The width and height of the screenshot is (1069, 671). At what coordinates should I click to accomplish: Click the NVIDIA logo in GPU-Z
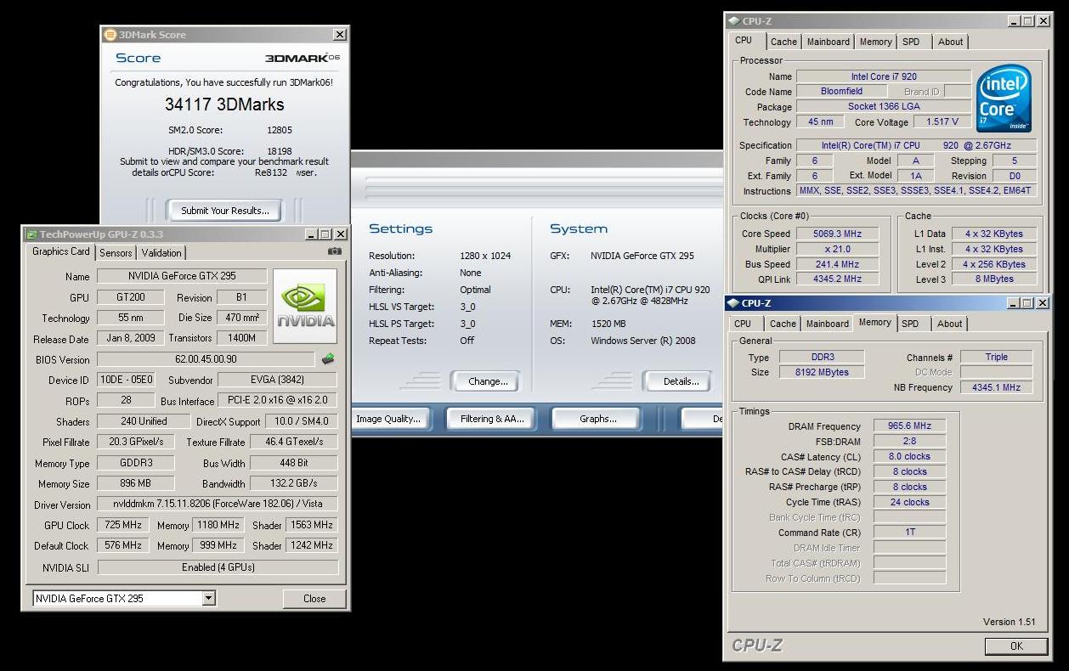pos(306,307)
